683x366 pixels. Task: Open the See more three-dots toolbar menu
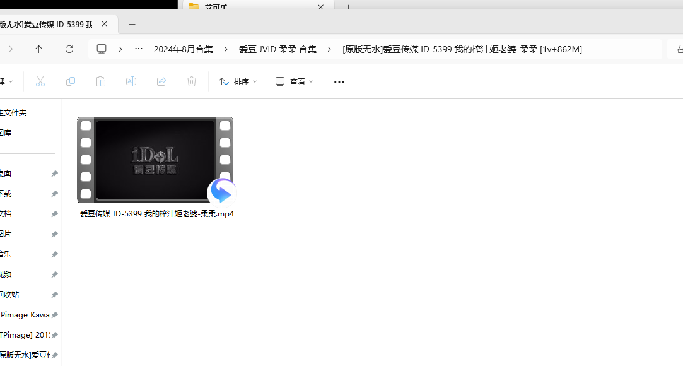point(339,81)
